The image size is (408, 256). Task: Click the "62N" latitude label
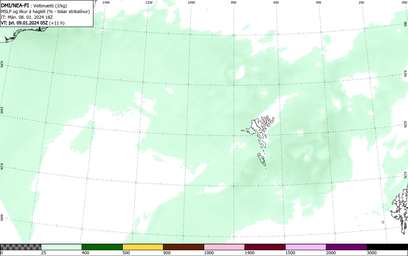pyautogui.click(x=405, y=124)
